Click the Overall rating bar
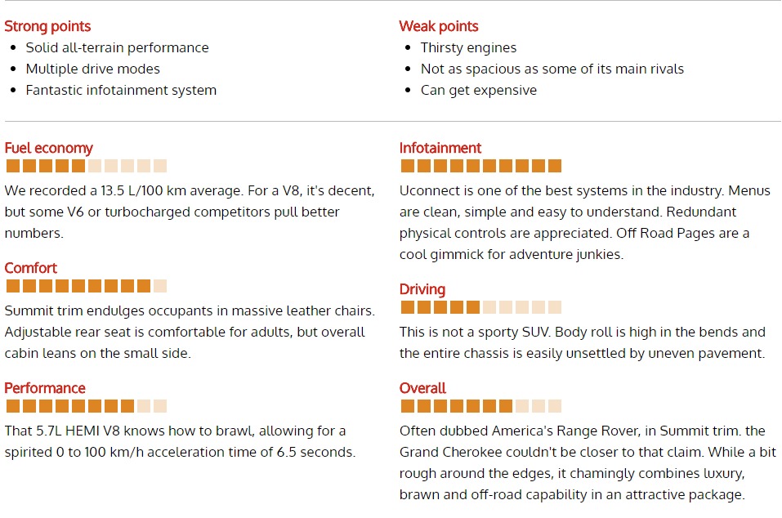The image size is (782, 518). [481, 406]
